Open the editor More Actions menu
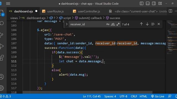The image size is (177, 99). [176, 11]
